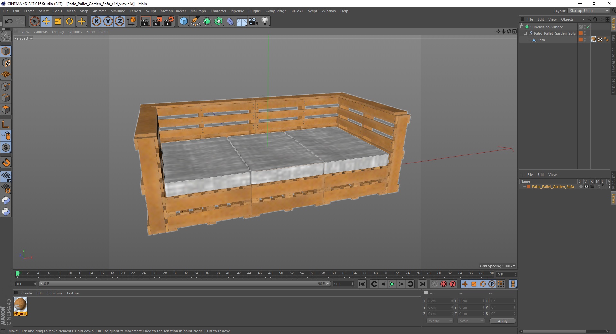This screenshot has width=616, height=334.
Task: Open the material manager Texture menu
Action: [x=72, y=293]
